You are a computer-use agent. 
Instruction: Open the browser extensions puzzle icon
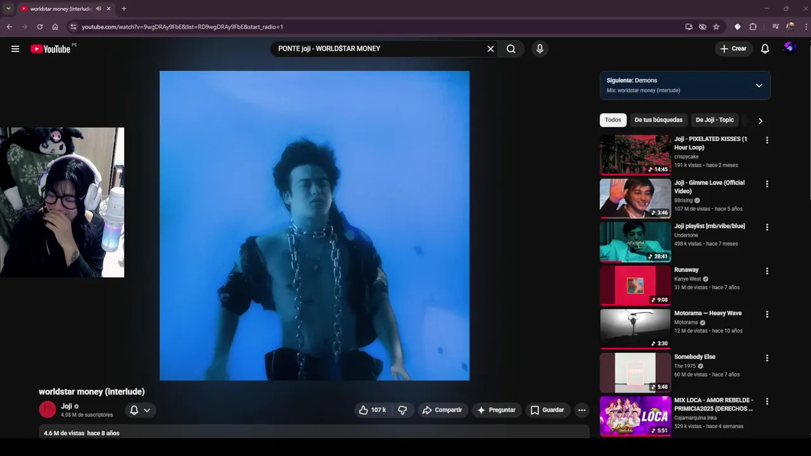[753, 27]
